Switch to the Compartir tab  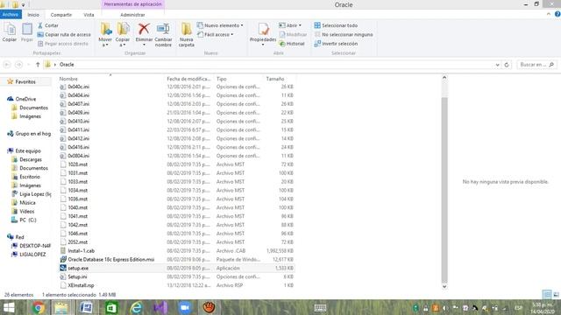pos(61,15)
